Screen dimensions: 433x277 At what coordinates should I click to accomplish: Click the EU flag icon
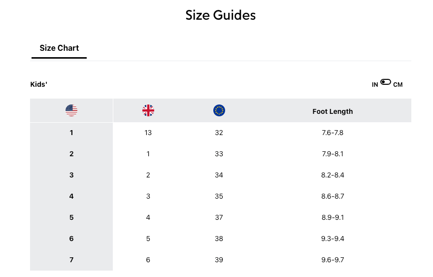click(219, 110)
